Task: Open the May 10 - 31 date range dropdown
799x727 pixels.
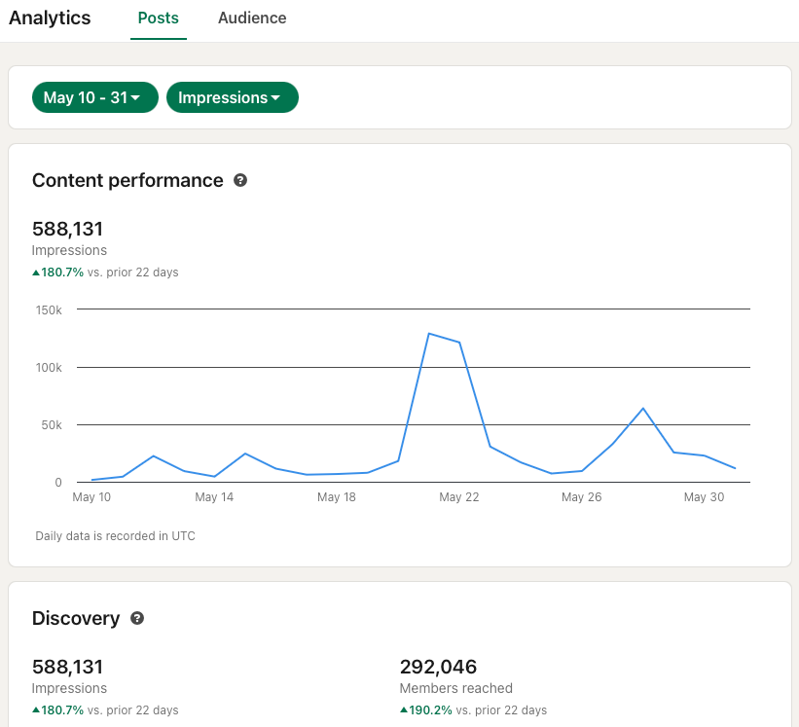Action: [x=94, y=97]
